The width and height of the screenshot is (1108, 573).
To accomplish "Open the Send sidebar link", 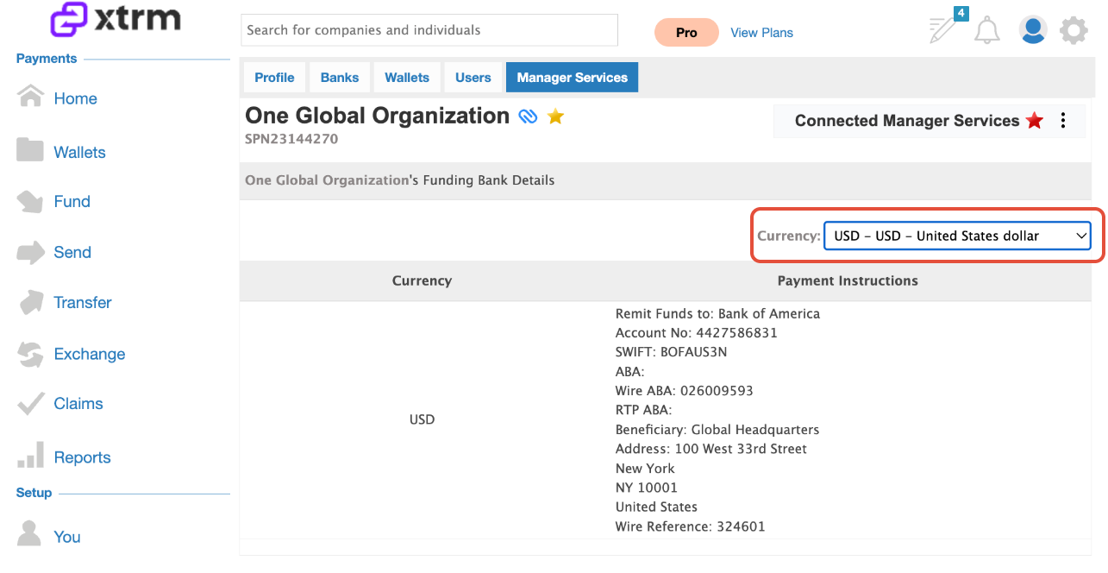I will click(x=72, y=252).
